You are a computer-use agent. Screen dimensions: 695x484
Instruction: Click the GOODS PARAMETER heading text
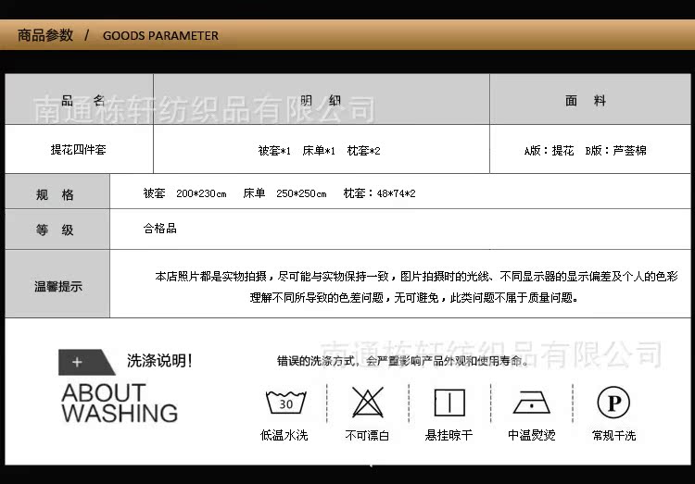pos(160,35)
